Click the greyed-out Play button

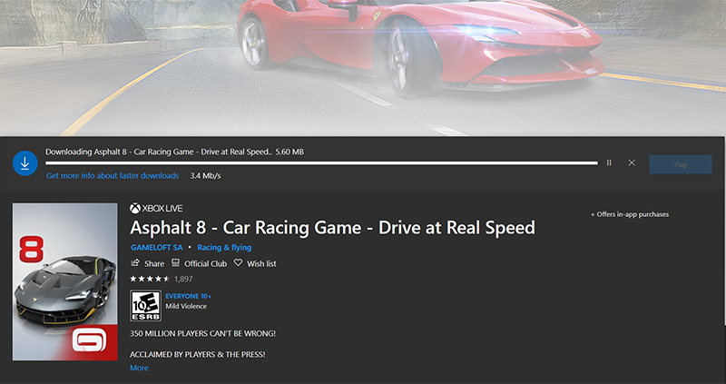(x=680, y=164)
